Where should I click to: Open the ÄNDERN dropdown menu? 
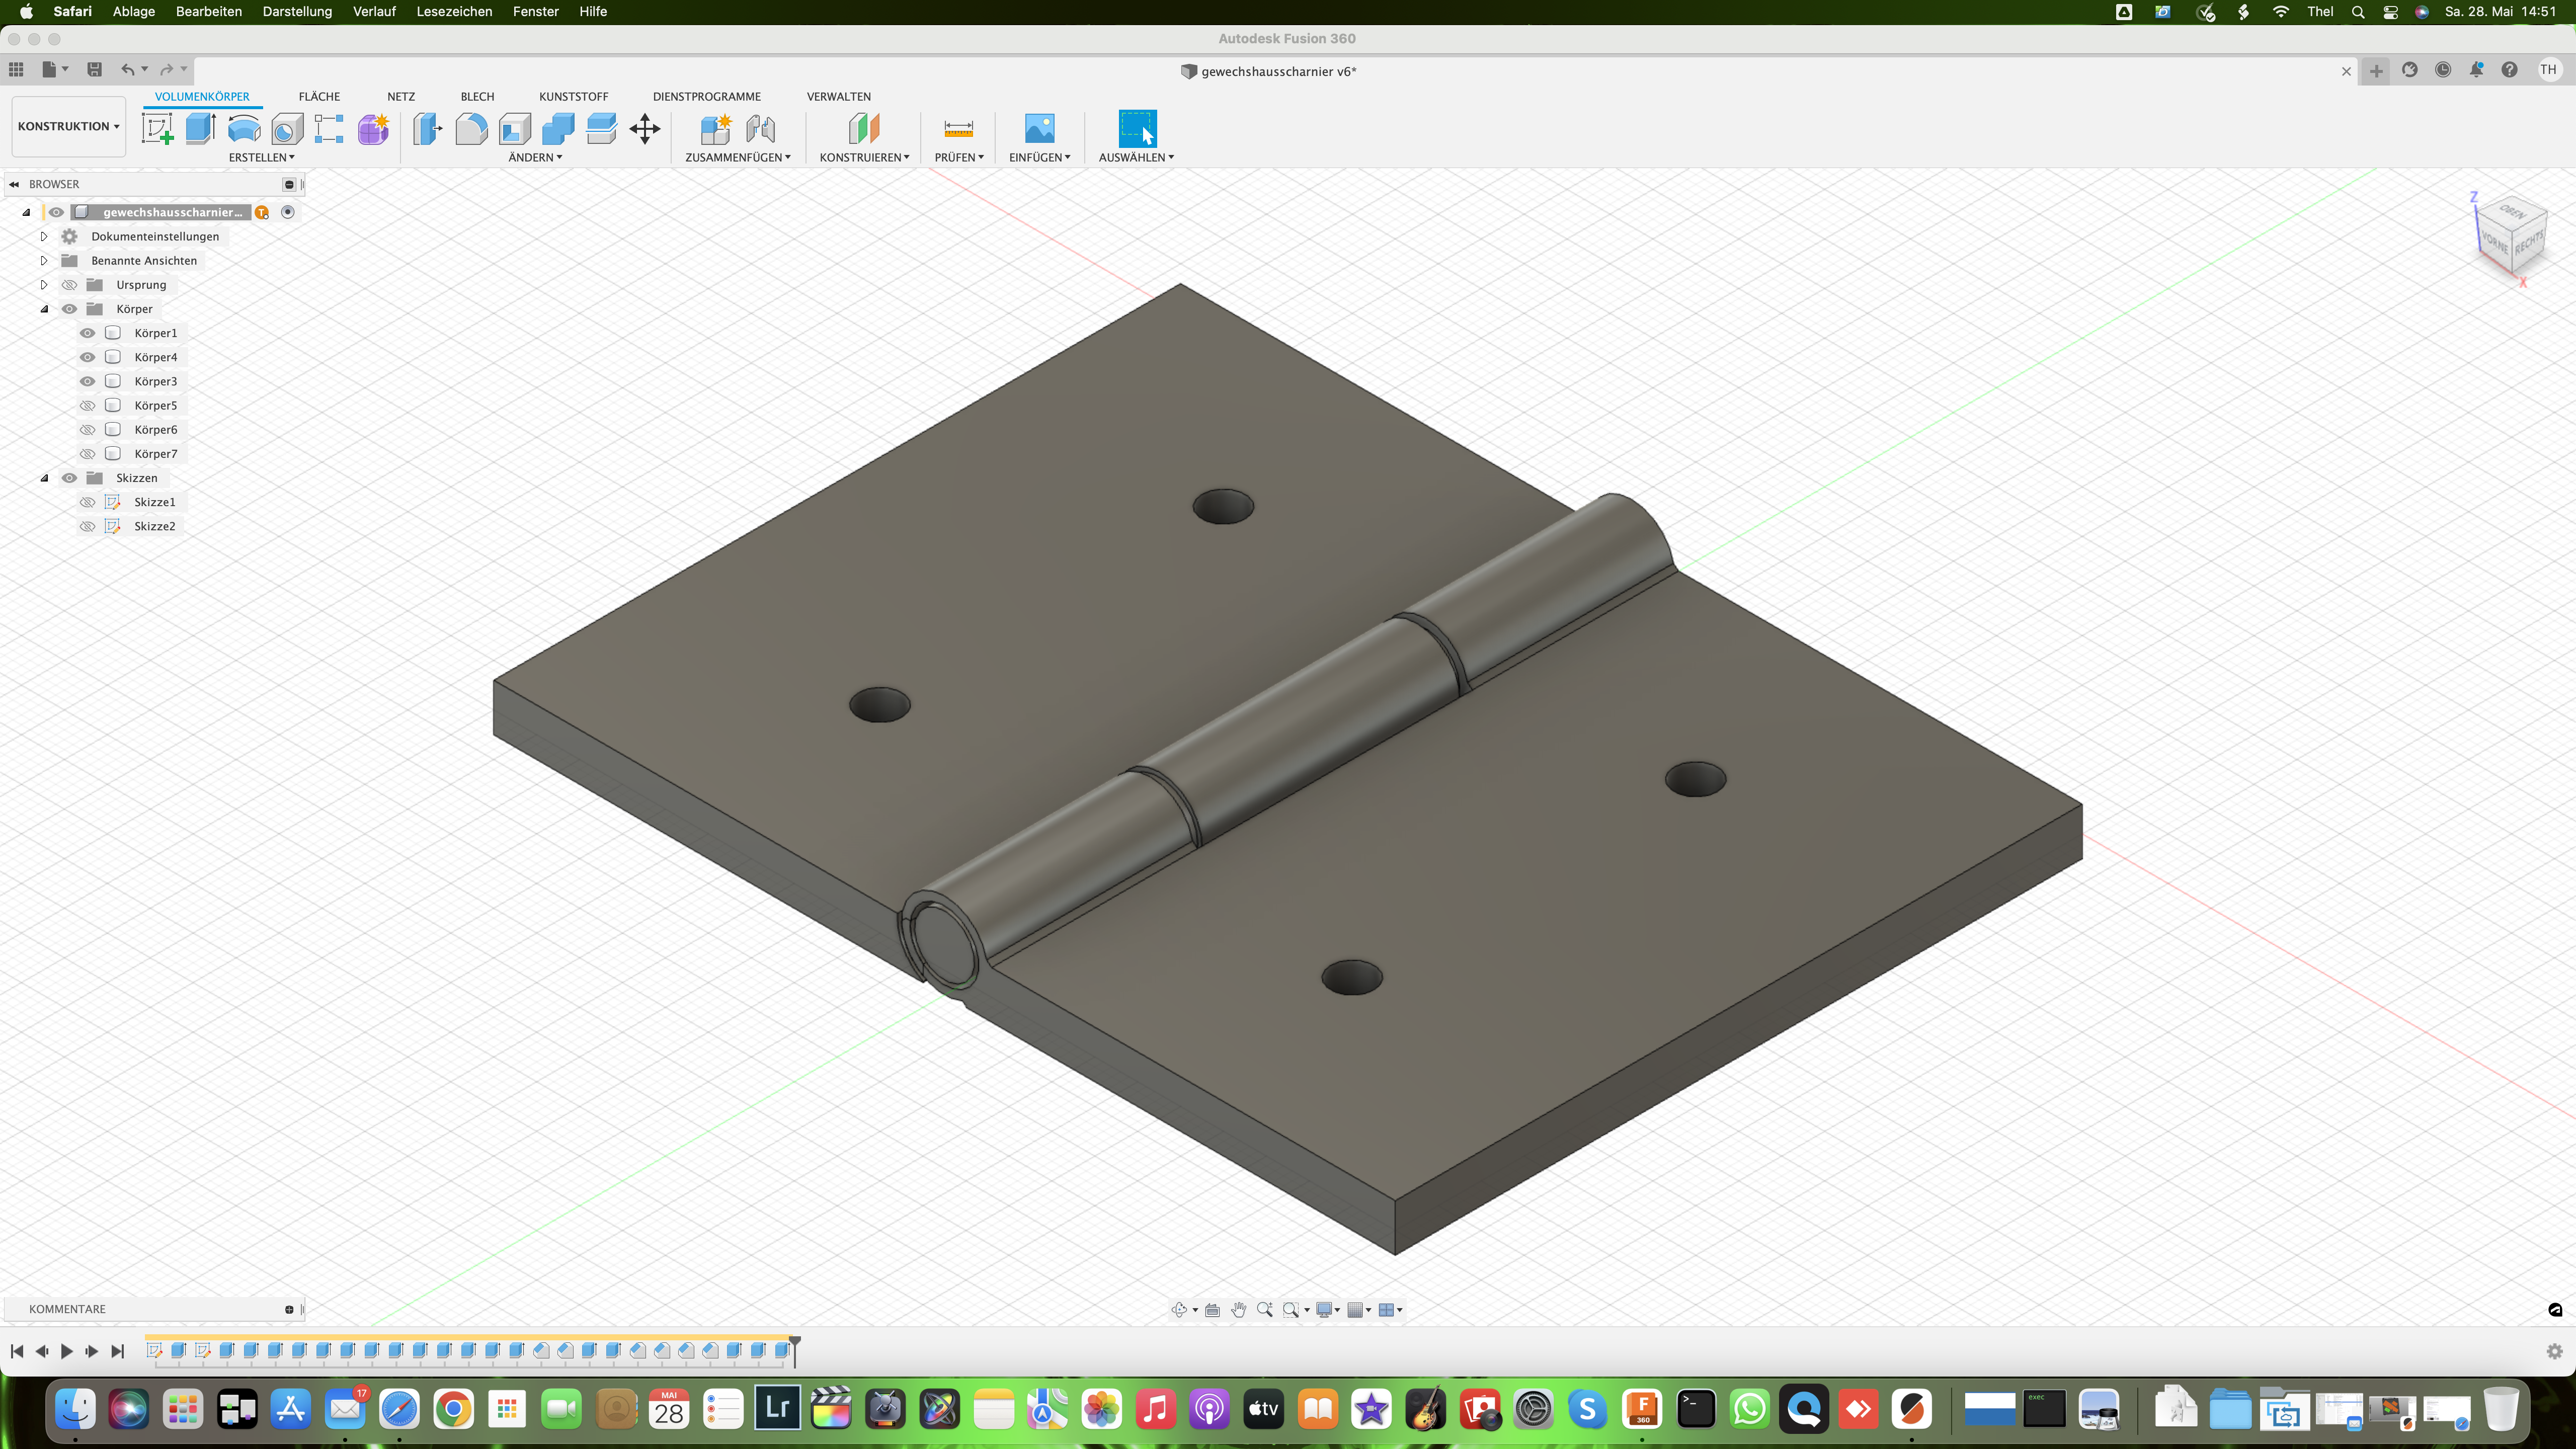(535, 157)
